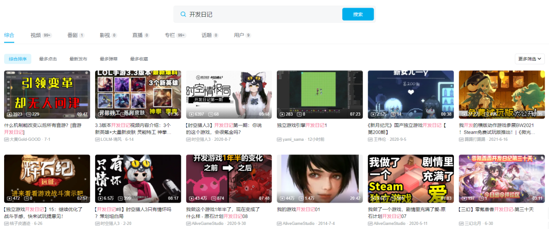Screen dimensions: 549x229
Task: Go to the 专栏 tab
Action: point(175,35)
